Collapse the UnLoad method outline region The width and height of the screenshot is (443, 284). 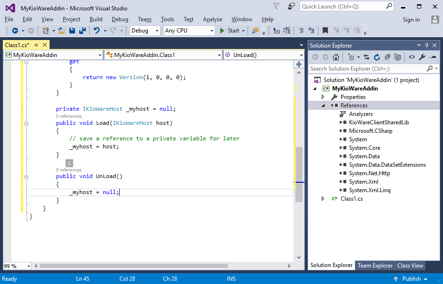point(26,177)
